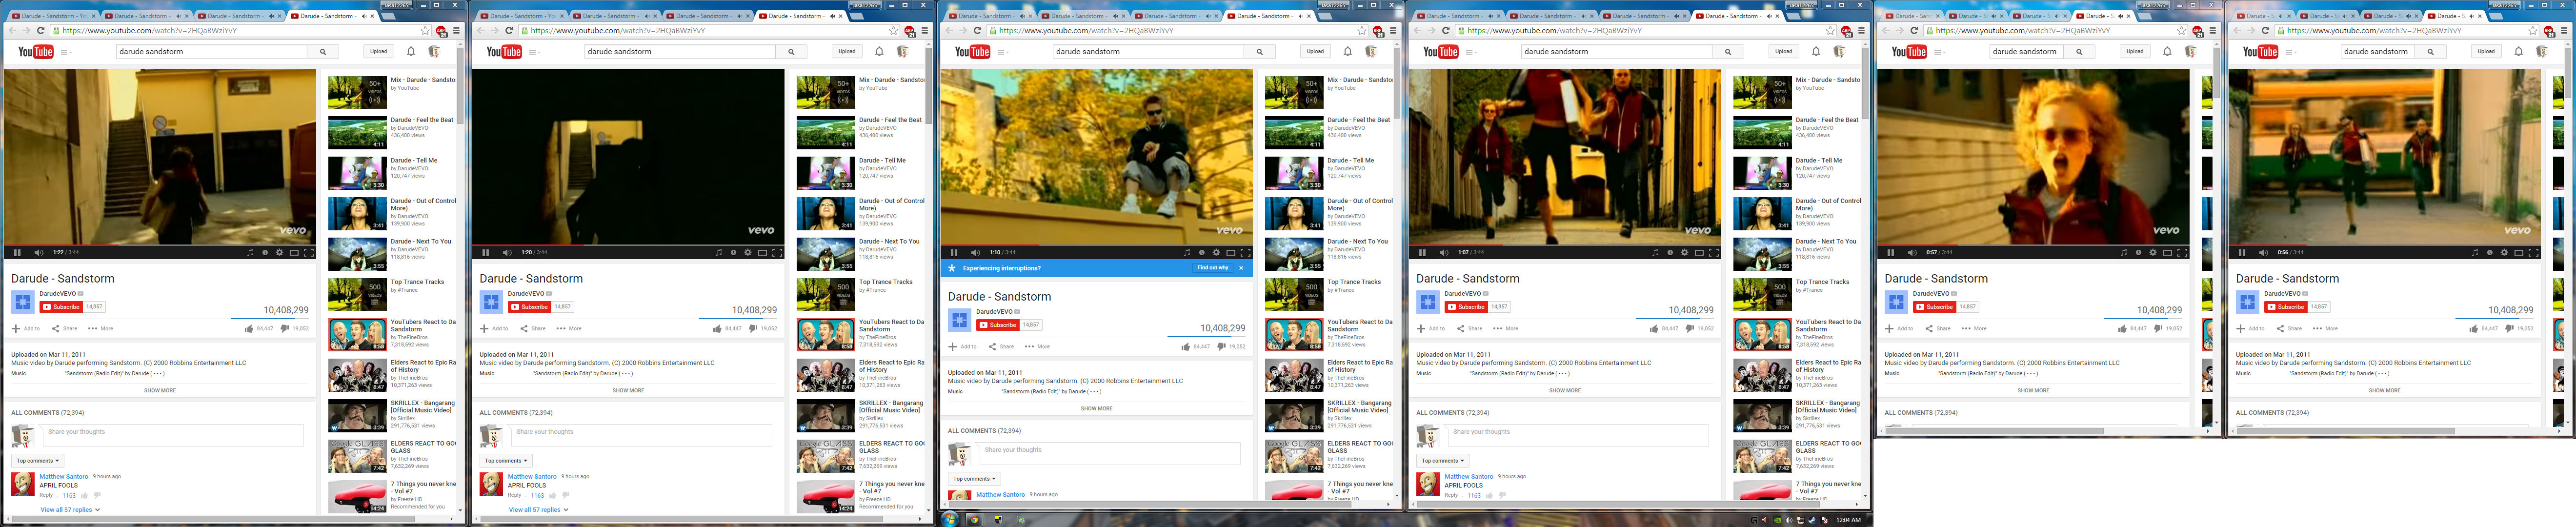This screenshot has width=2576, height=527.
Task: Click the 12:04 AM taskbar clock
Action: click(x=1849, y=520)
